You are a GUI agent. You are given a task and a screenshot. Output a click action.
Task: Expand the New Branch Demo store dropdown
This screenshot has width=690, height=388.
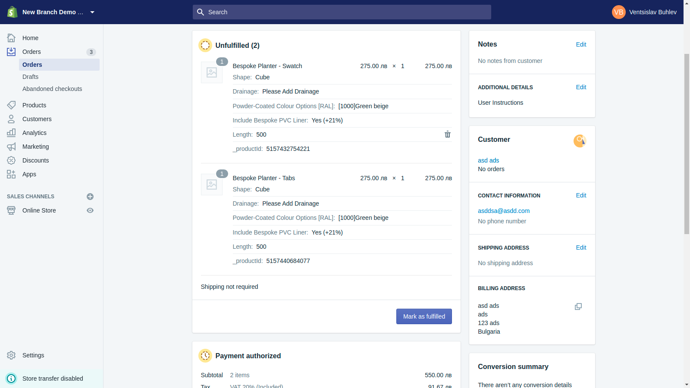92,12
